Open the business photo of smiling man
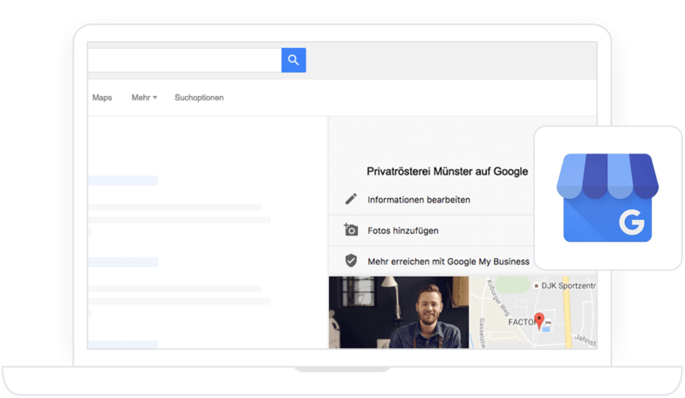This screenshot has width=685, height=398. [398, 312]
